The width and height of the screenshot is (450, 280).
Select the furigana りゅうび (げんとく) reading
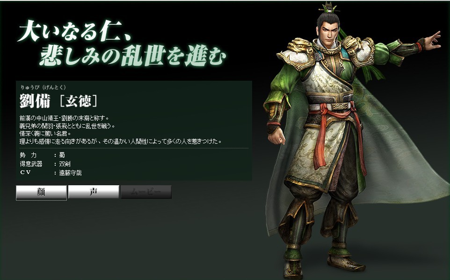pos(43,87)
